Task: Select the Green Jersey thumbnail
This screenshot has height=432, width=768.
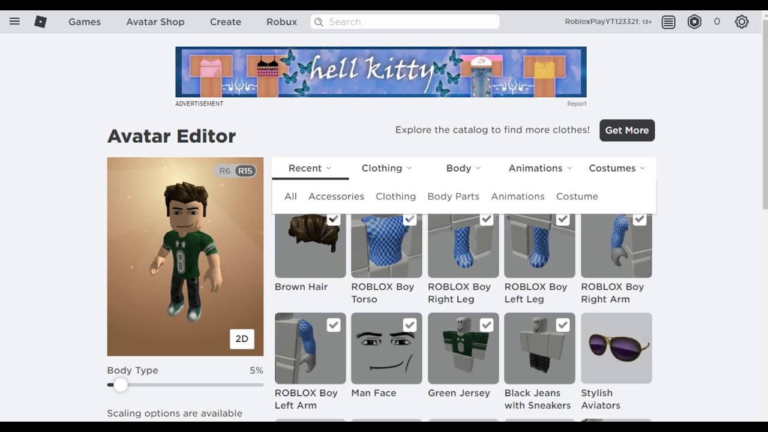Action: coord(463,348)
